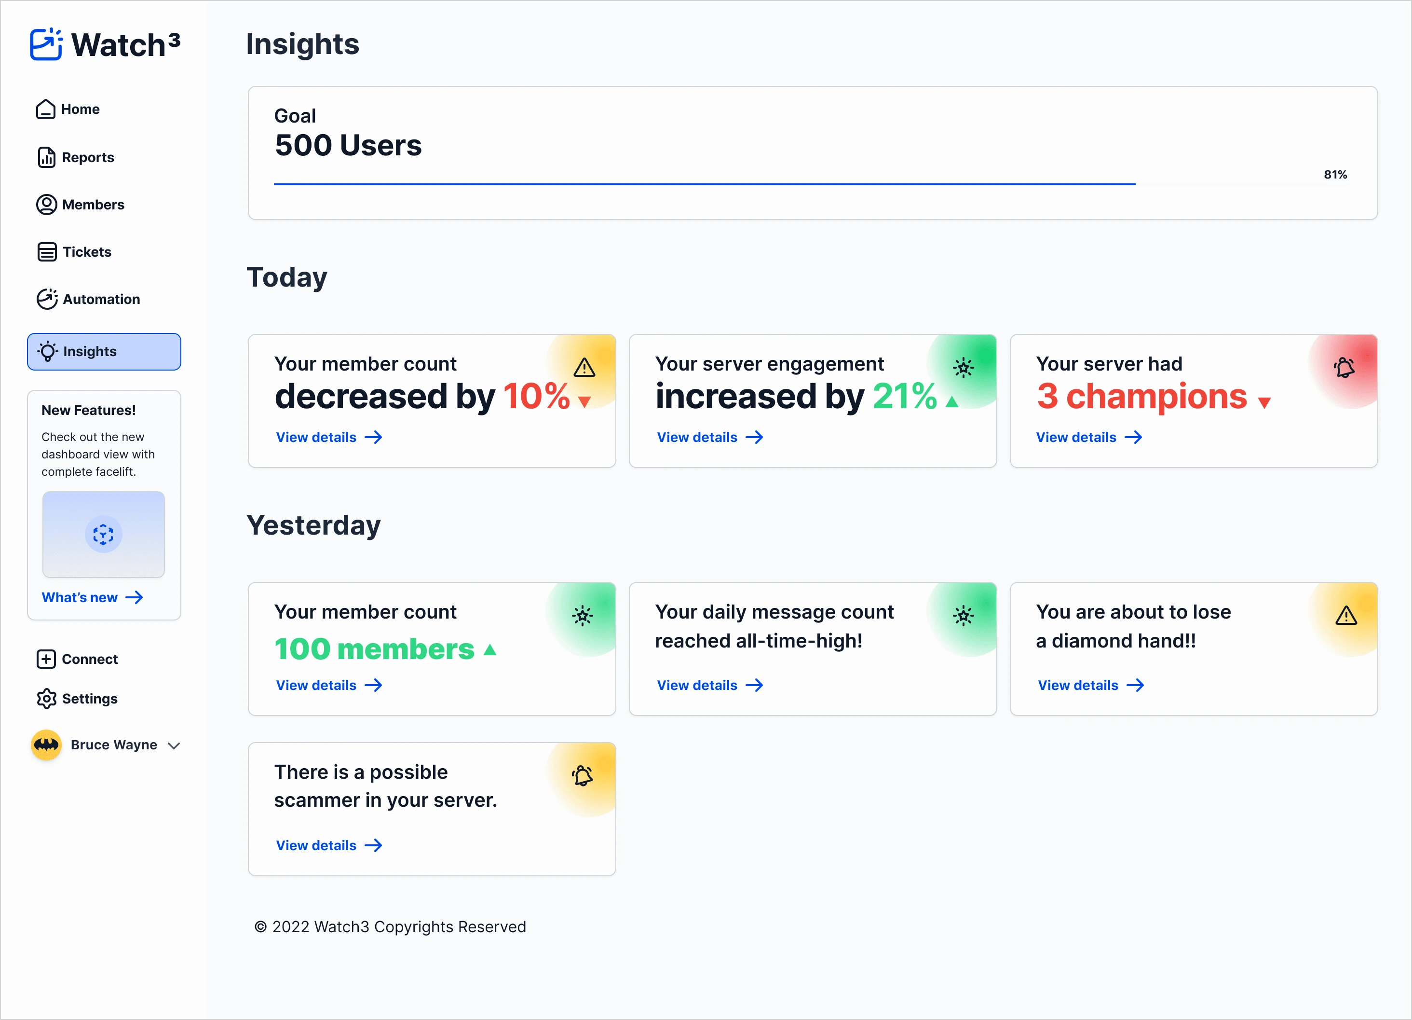Open What's new section link

(x=92, y=598)
